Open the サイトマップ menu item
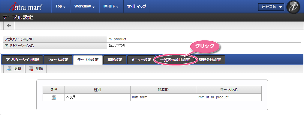The image size is (304, 119). (137, 6)
